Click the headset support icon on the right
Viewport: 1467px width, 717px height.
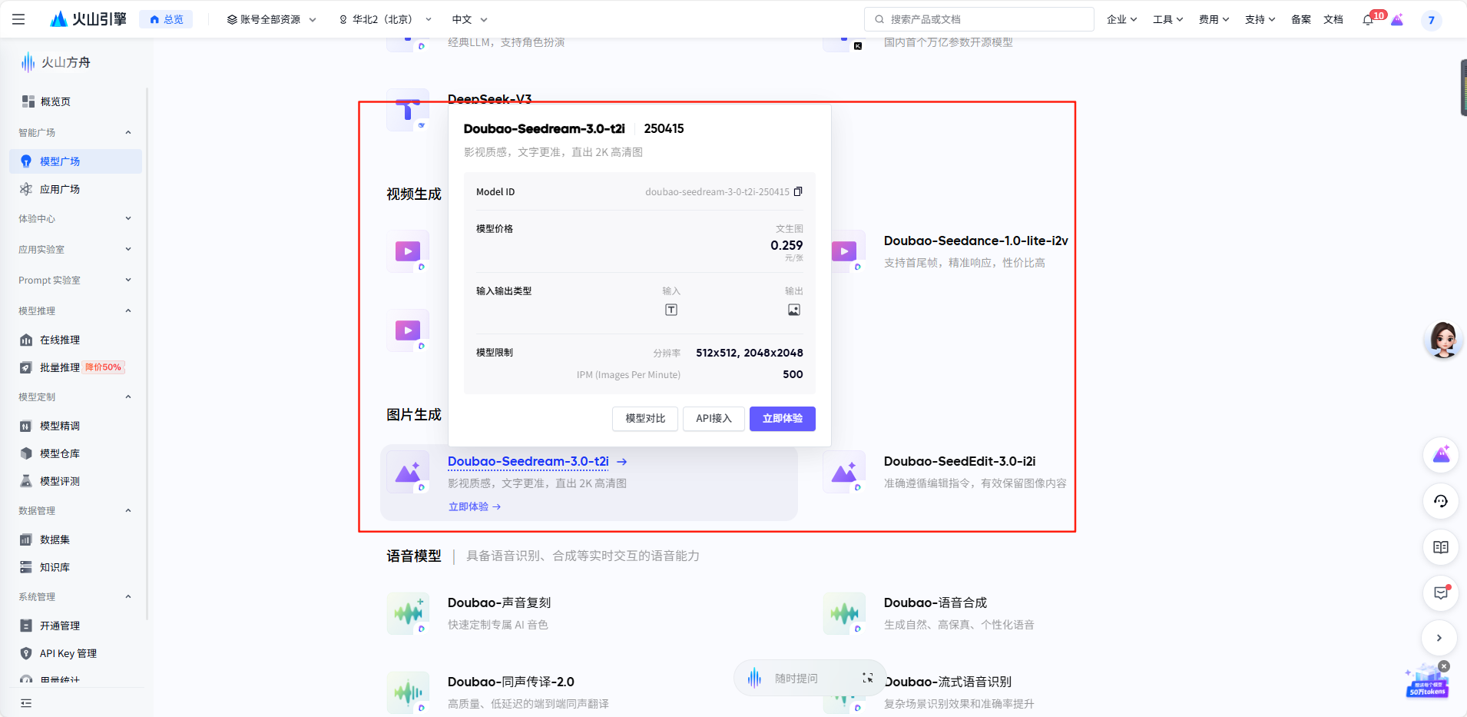coord(1441,501)
